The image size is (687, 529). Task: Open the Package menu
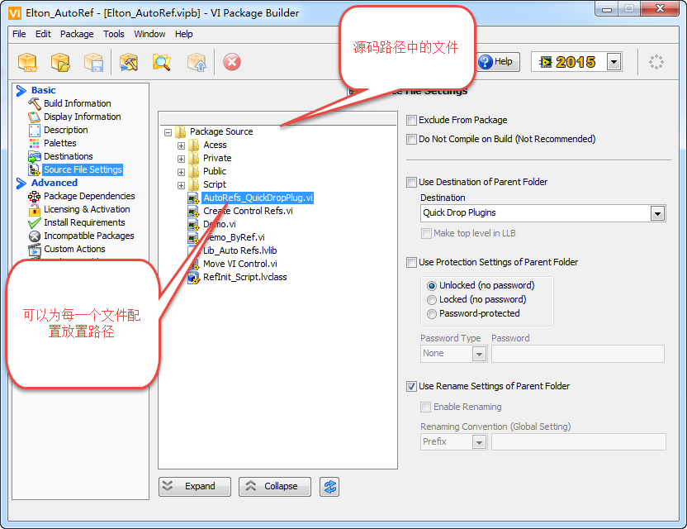(77, 34)
